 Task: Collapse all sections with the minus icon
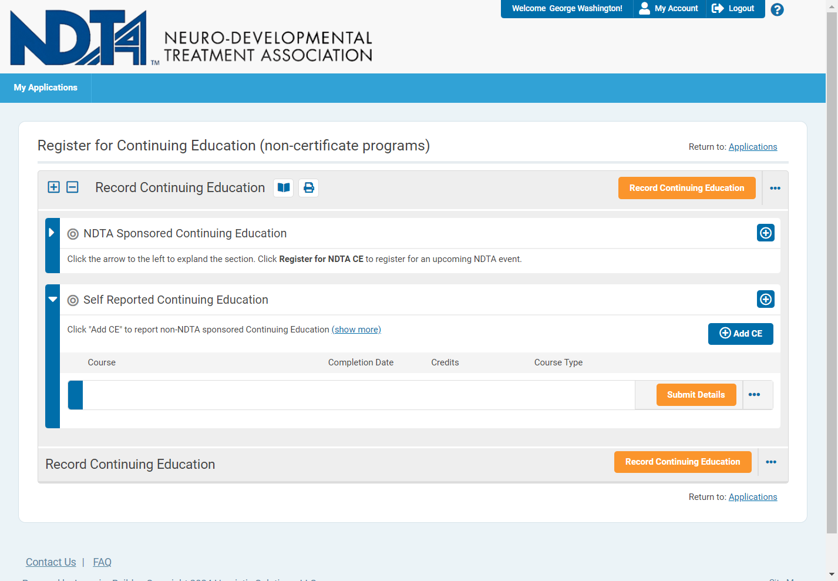pos(72,187)
